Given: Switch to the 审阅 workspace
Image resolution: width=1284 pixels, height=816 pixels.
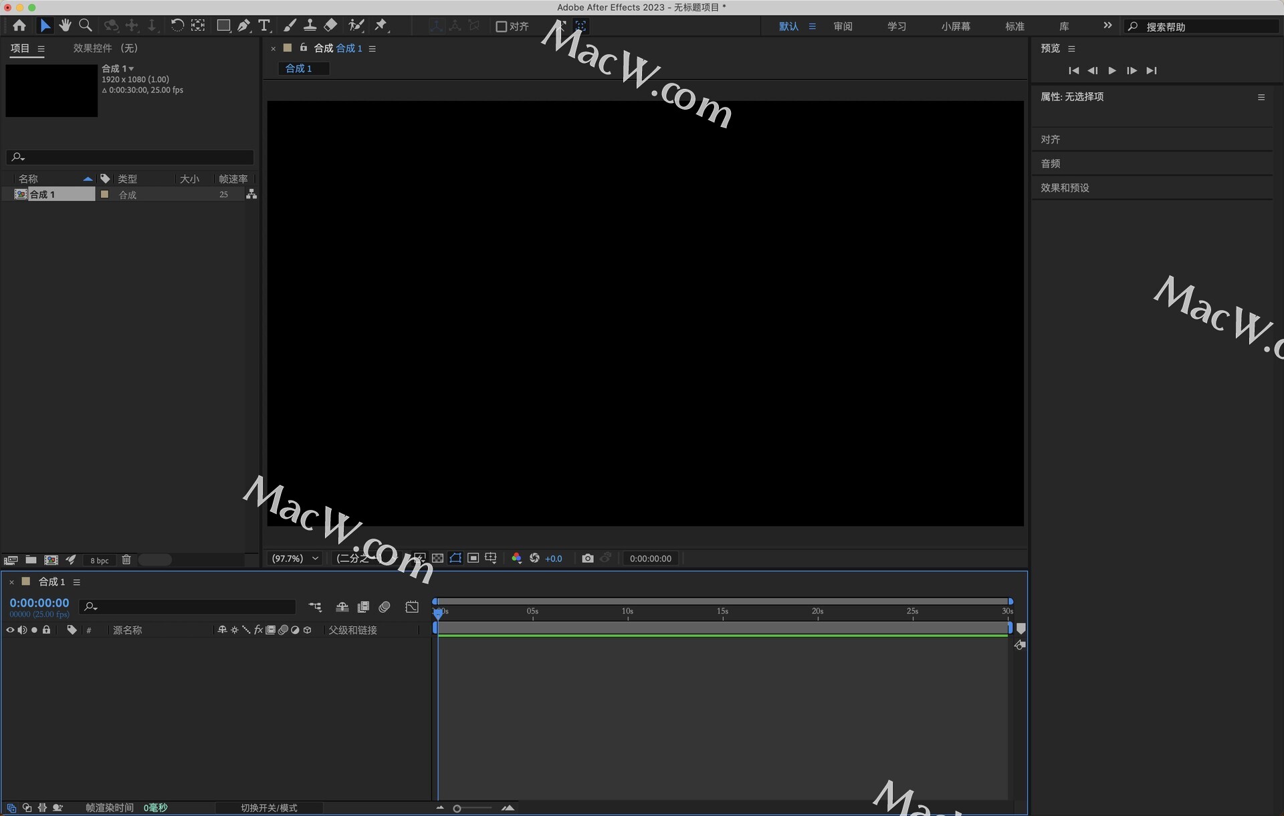Looking at the screenshot, I should (843, 26).
